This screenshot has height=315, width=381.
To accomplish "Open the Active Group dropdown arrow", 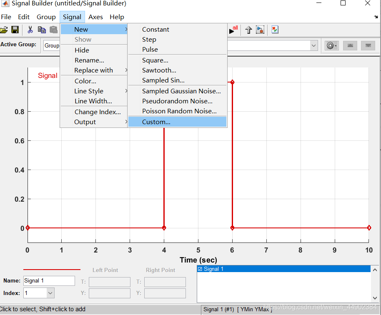I will coord(314,45).
